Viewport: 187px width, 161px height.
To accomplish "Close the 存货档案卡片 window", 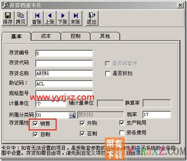I will (180, 5).
